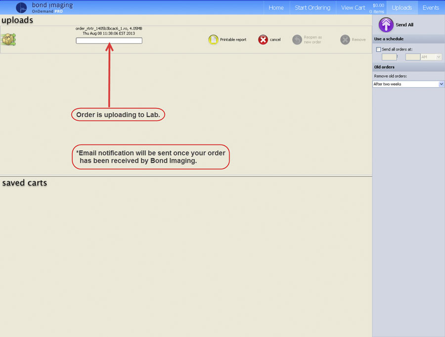Click the Printable report text link
This screenshot has width=445, height=337.
coord(233,40)
